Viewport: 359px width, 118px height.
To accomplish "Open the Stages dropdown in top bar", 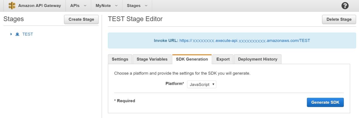I will tap(137, 6).
